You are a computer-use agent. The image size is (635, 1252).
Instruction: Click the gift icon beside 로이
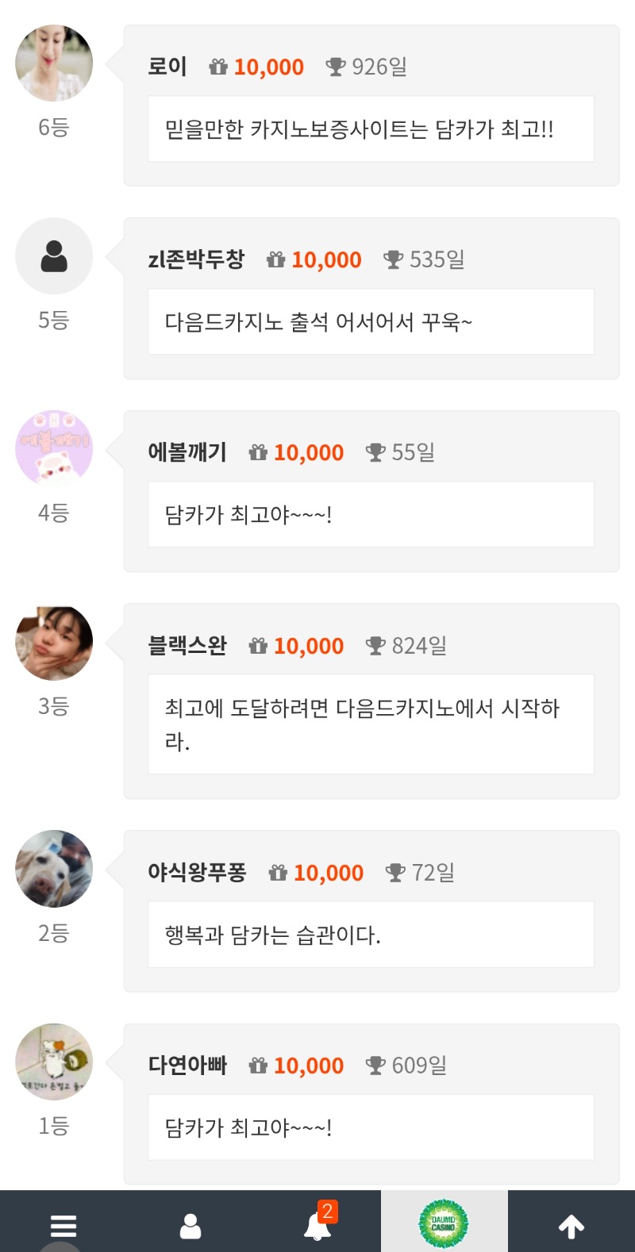[218, 67]
